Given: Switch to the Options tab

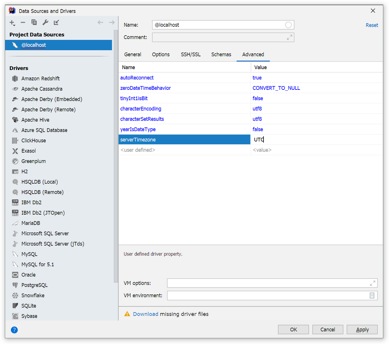Looking at the screenshot, I should 161,54.
